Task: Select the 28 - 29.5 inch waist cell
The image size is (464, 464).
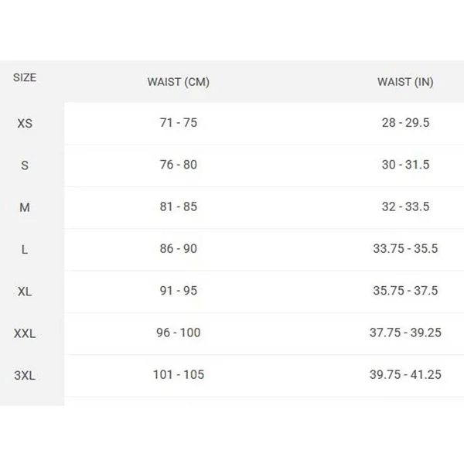Action: coord(405,122)
